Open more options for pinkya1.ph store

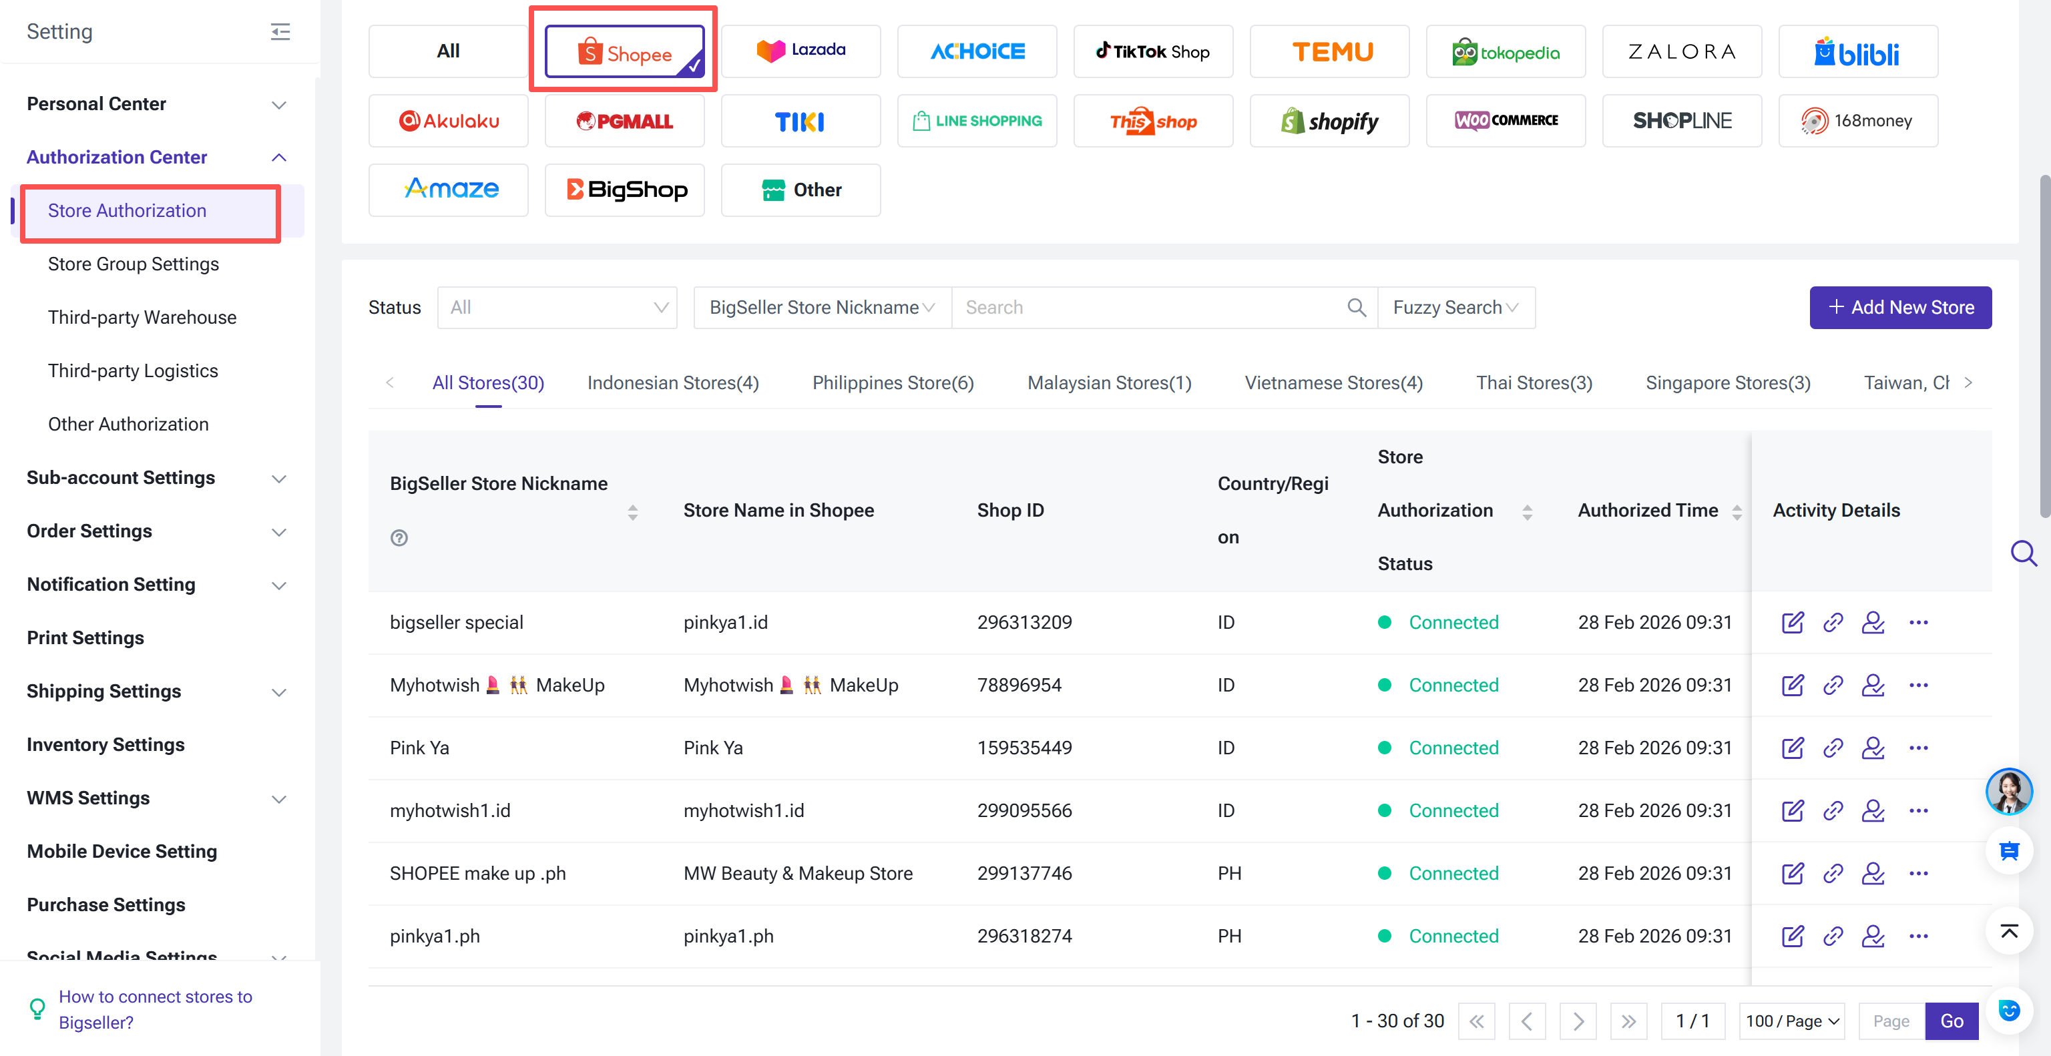click(1918, 936)
